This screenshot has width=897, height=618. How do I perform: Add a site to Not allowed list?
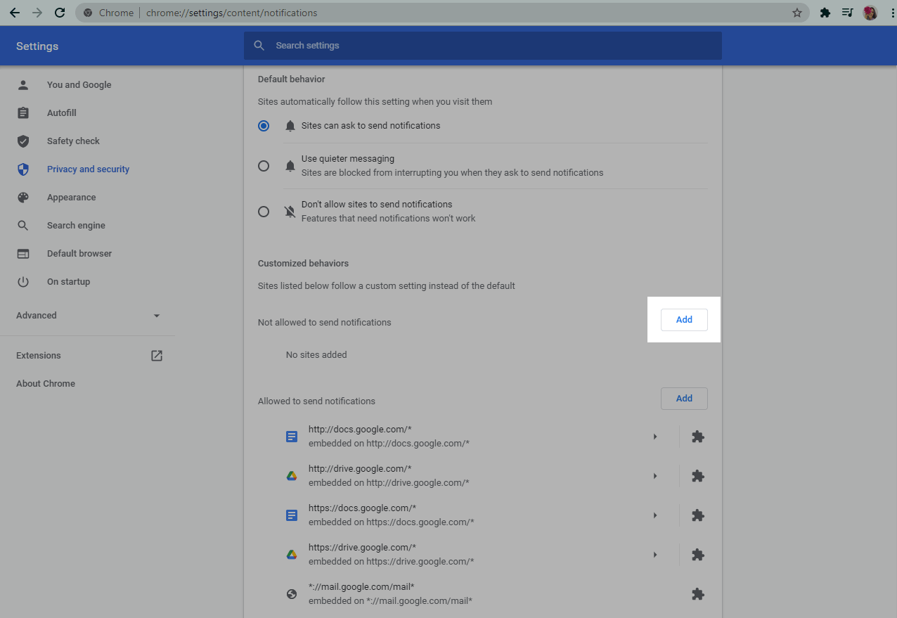(x=684, y=320)
